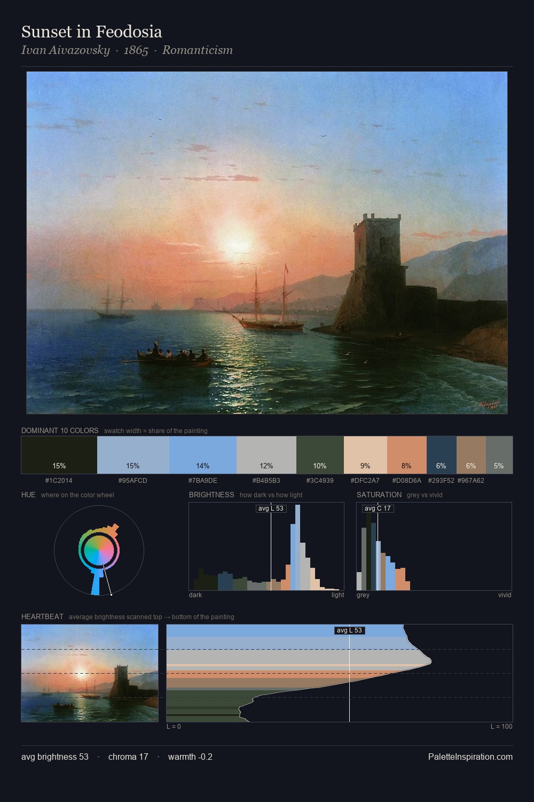Click "avg L 53" marker in heartbeat chart
The height and width of the screenshot is (802, 534).
350,630
